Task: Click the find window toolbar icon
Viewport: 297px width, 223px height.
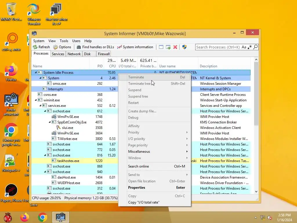Action: click(x=161, y=47)
